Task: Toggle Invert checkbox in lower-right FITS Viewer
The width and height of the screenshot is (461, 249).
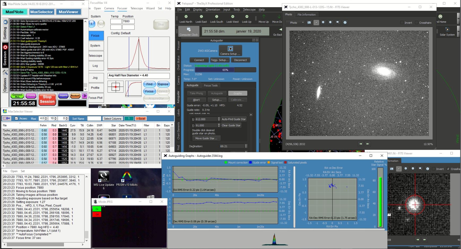Action: coord(433,169)
